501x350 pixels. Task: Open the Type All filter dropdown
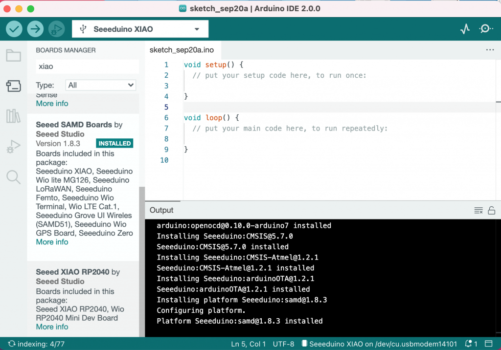pos(101,85)
